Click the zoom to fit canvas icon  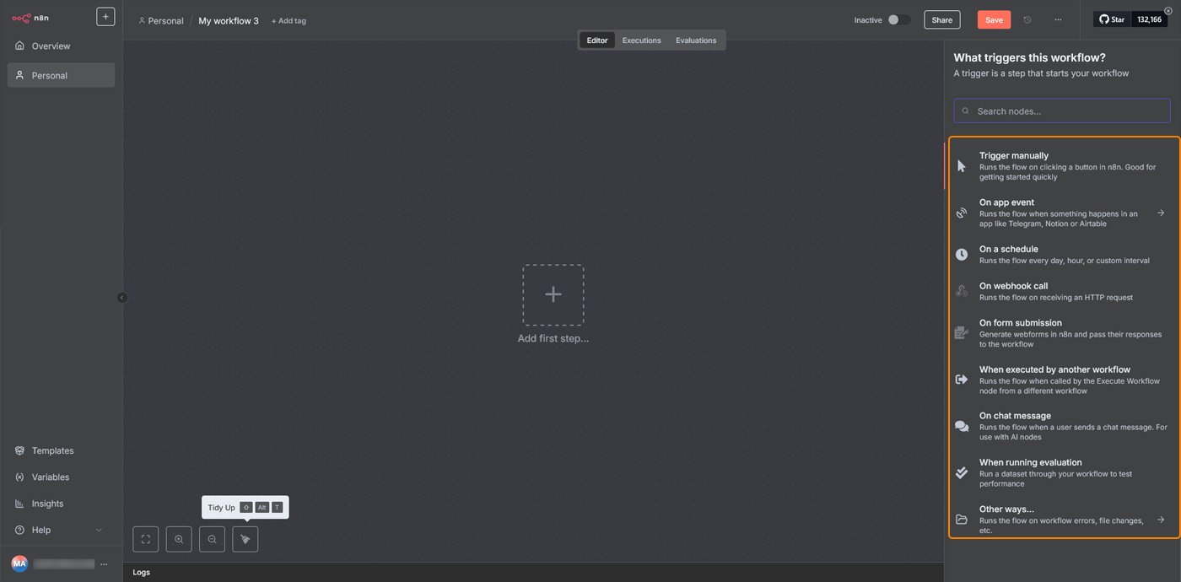click(x=145, y=539)
